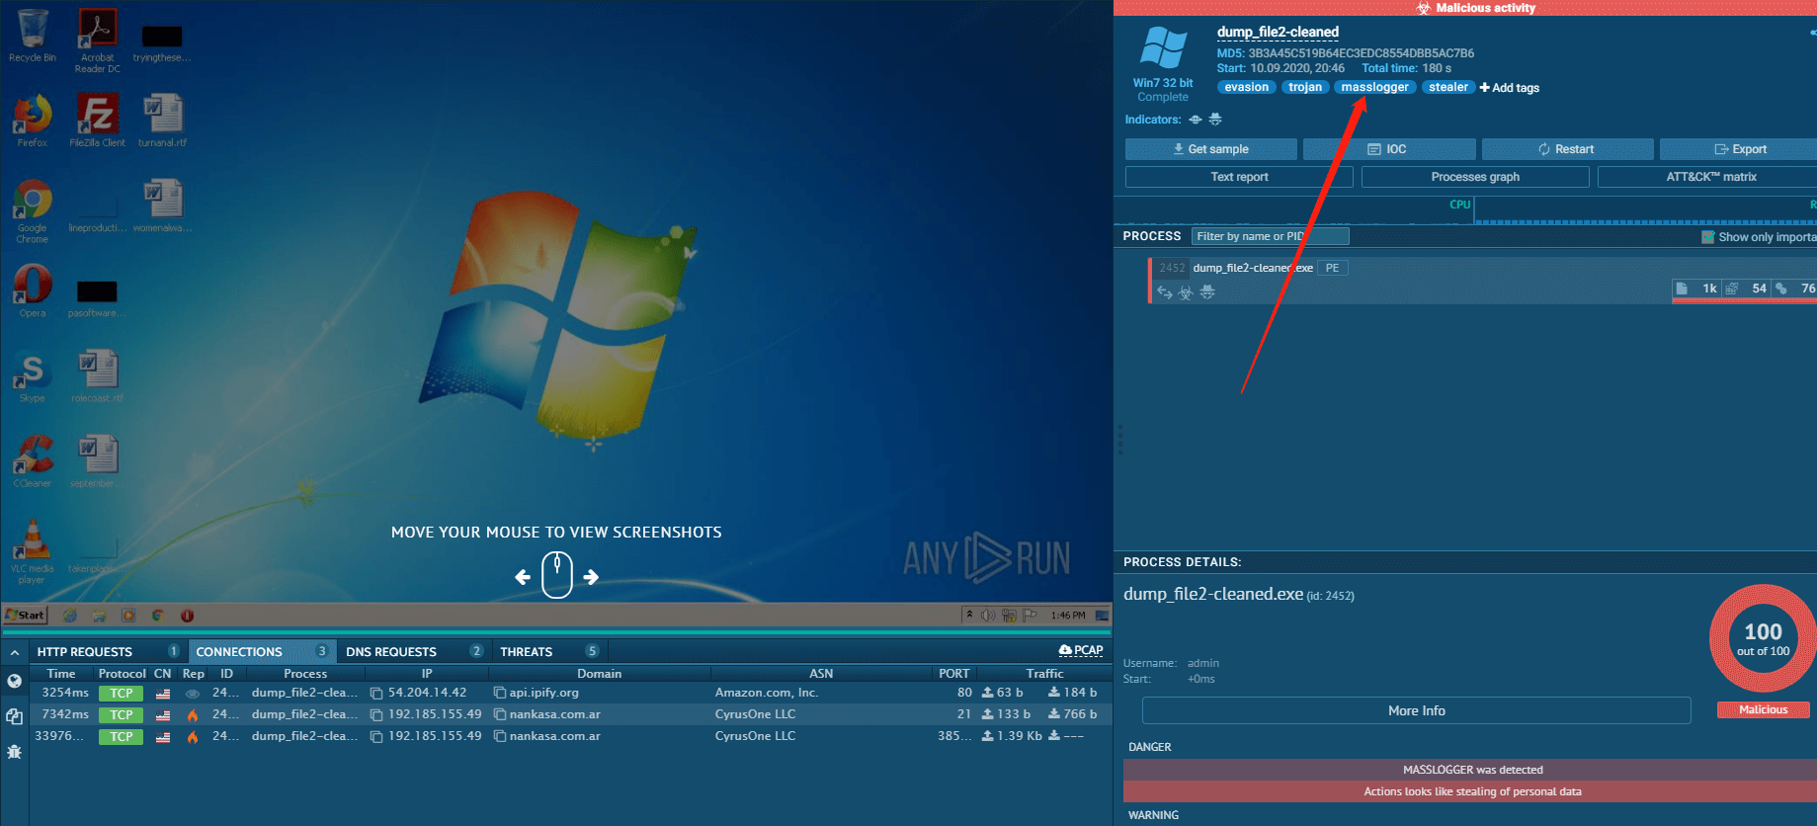The height and width of the screenshot is (826, 1817).
Task: Click the US flag in the 3254ms row
Action: (163, 694)
